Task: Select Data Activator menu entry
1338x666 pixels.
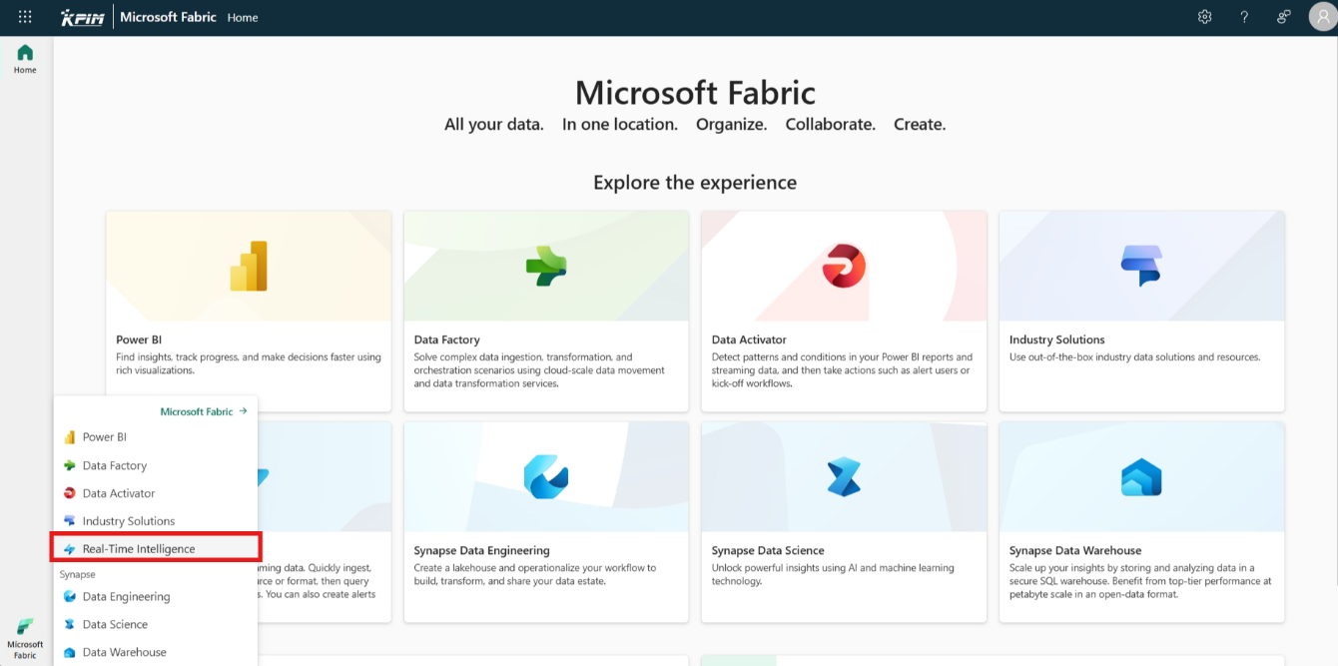Action: (x=156, y=493)
